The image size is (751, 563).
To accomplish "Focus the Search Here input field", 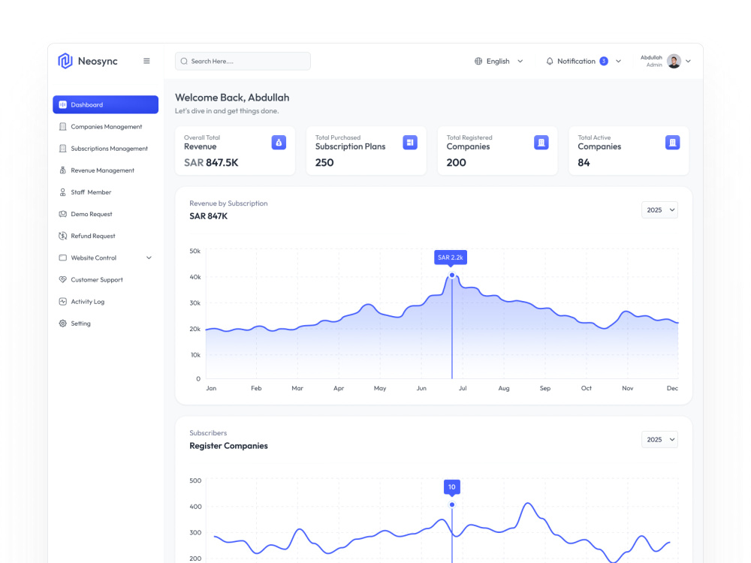I will [x=243, y=62].
